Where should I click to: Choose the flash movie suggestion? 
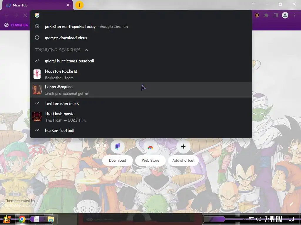coord(141,117)
